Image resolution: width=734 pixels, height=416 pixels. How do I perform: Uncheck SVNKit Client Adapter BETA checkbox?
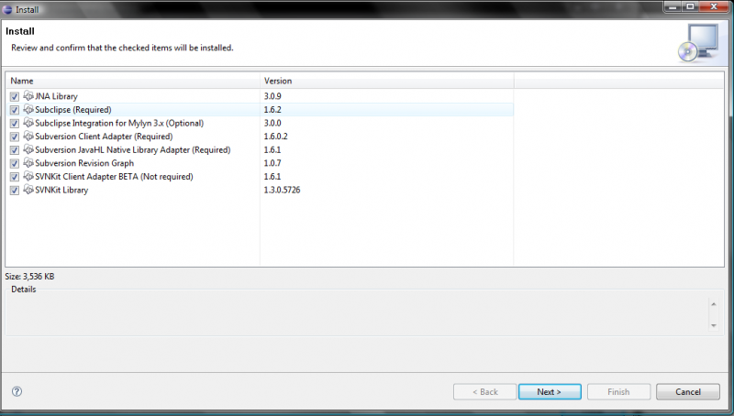click(x=15, y=177)
